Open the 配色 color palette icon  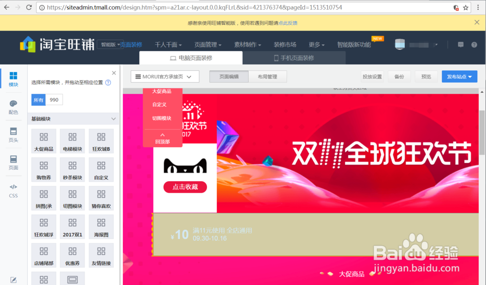coord(13,107)
